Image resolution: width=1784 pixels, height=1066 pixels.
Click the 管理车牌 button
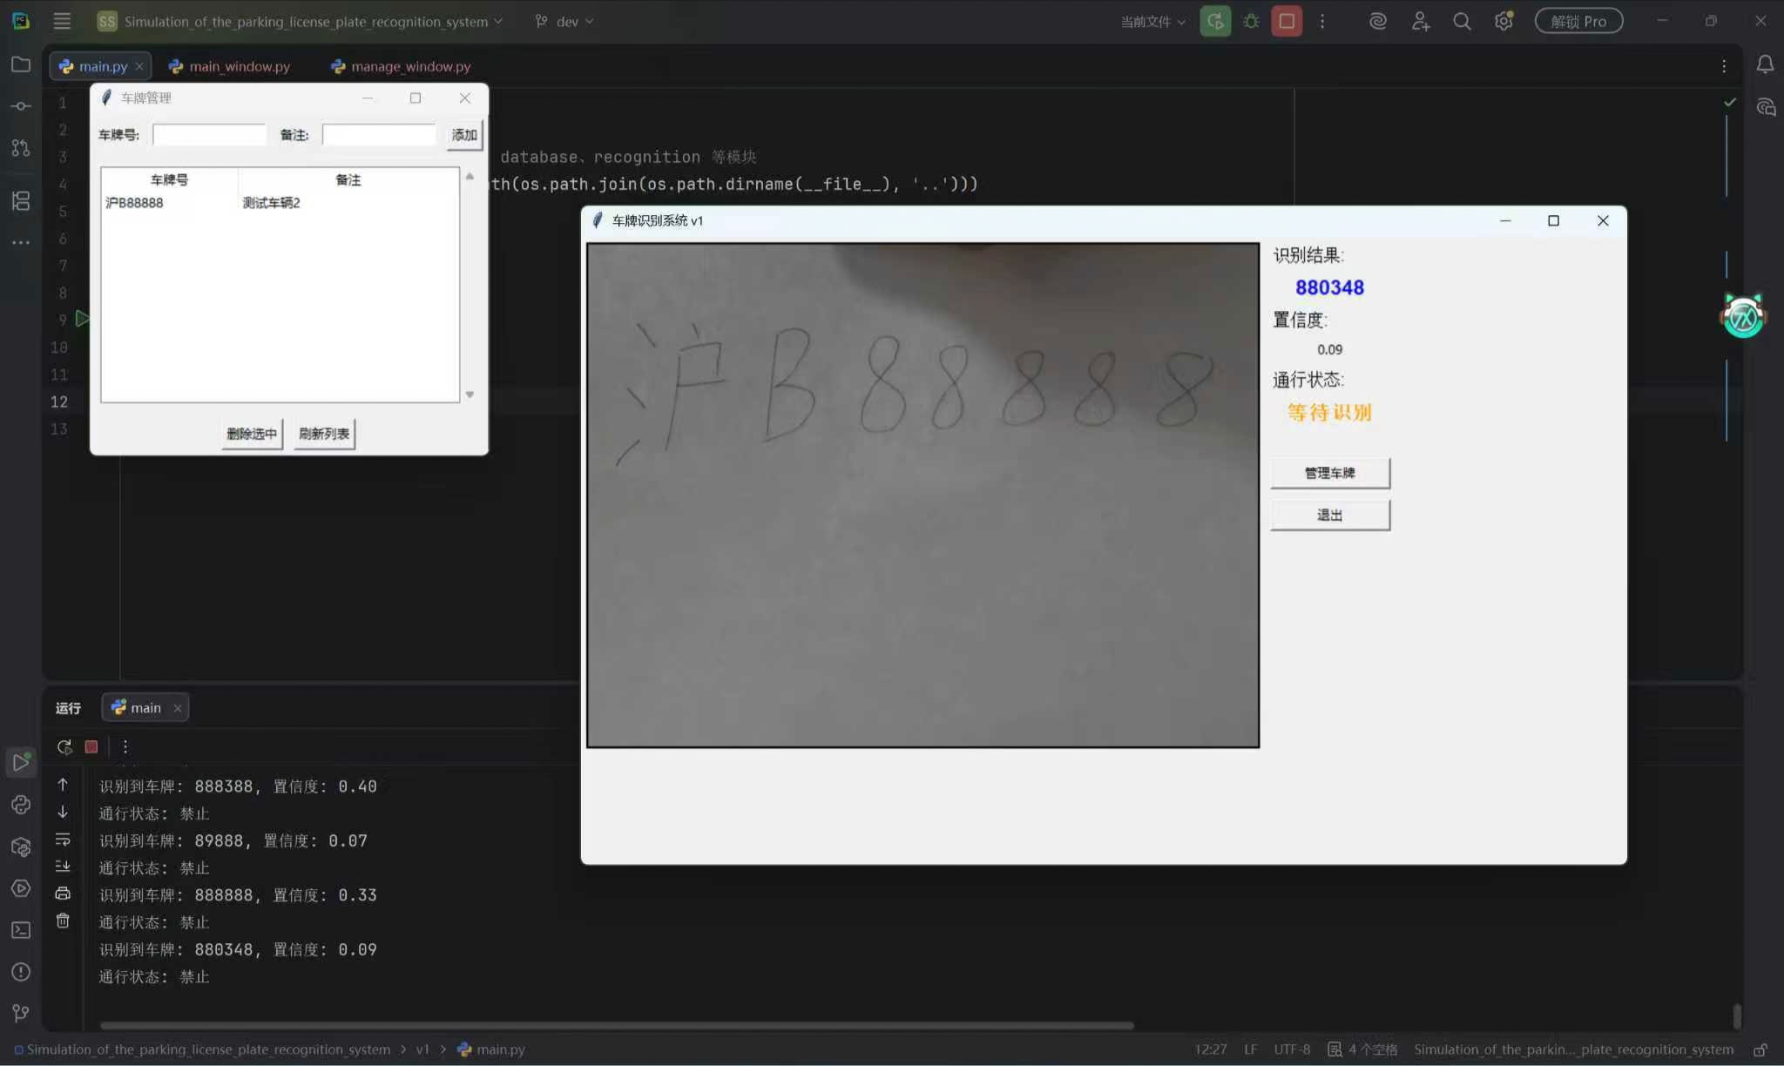[x=1329, y=473]
